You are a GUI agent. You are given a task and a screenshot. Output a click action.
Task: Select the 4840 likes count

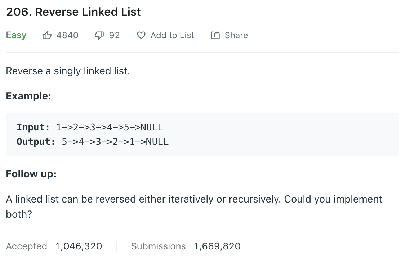point(67,35)
